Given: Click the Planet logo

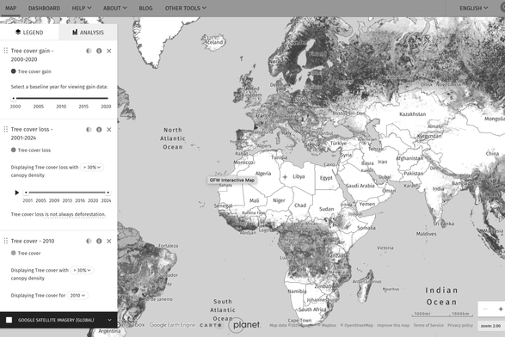Looking at the screenshot, I should tap(245, 325).
